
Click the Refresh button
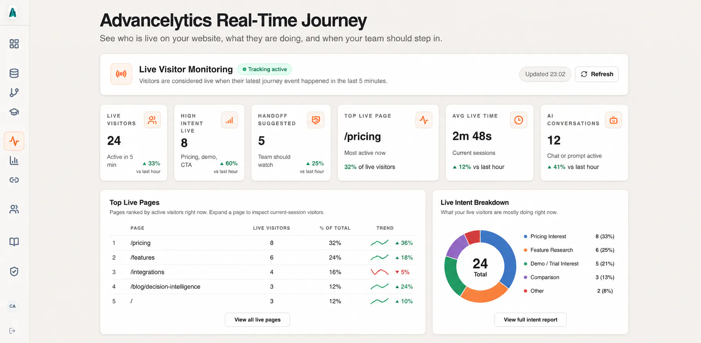(x=597, y=74)
